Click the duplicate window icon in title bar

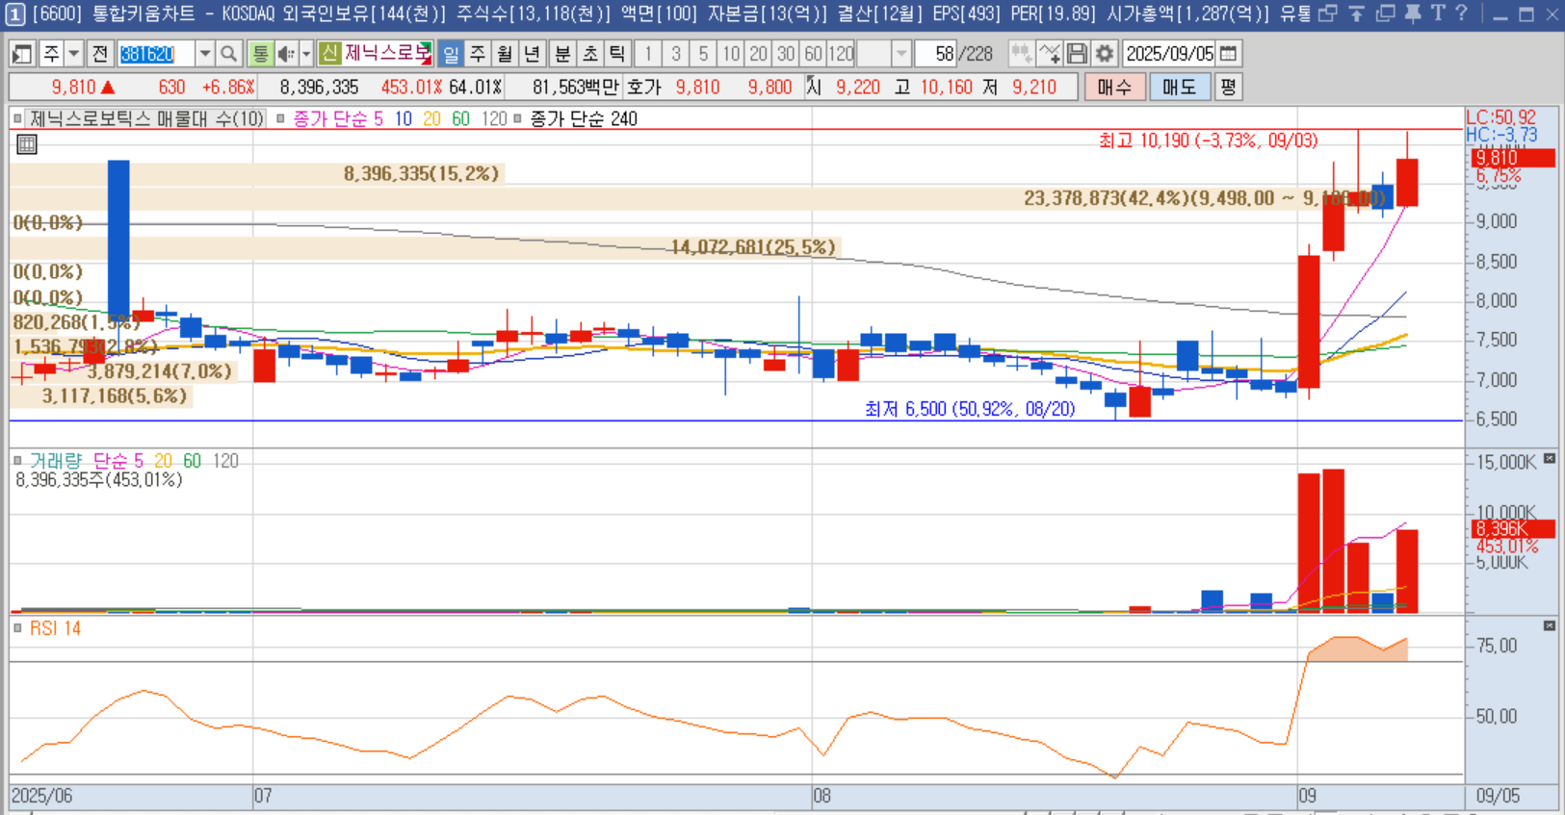click(1386, 13)
